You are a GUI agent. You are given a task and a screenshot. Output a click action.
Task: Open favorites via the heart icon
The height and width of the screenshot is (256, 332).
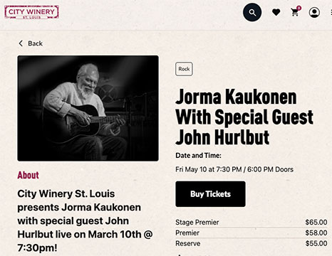coord(276,12)
